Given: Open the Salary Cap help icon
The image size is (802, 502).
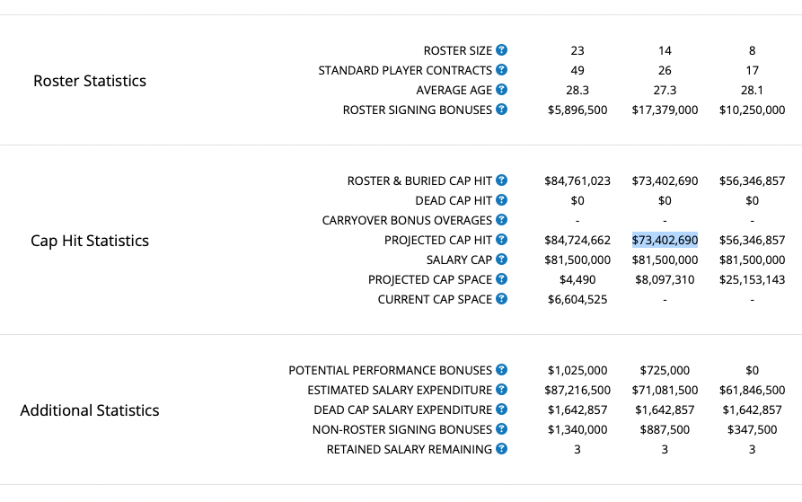Looking at the screenshot, I should pos(502,260).
